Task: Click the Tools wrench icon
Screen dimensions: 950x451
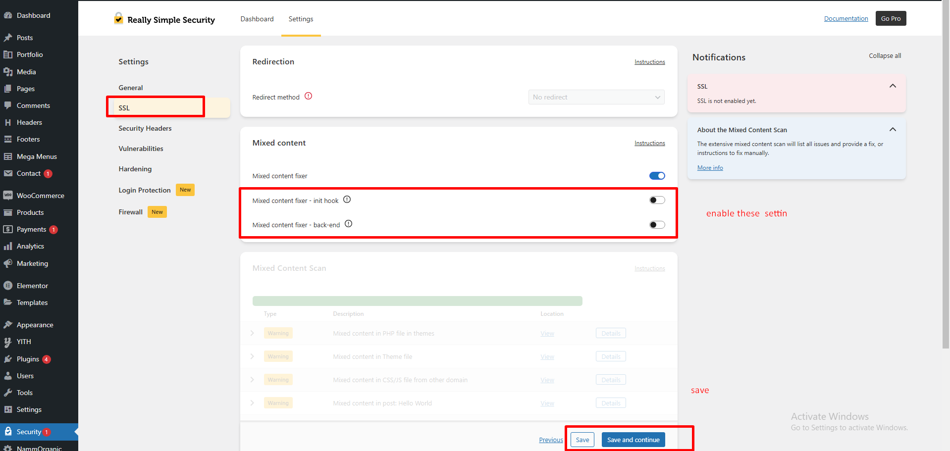Action: click(8, 393)
